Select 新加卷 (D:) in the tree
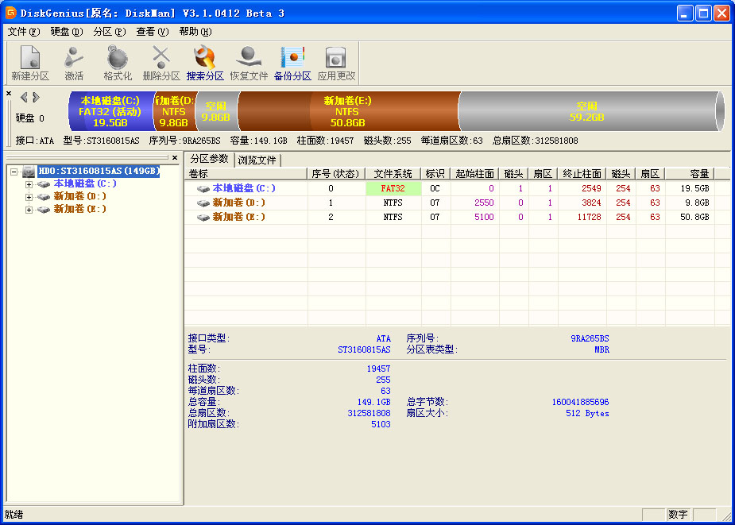Viewport: 735px width, 525px height. tap(79, 196)
